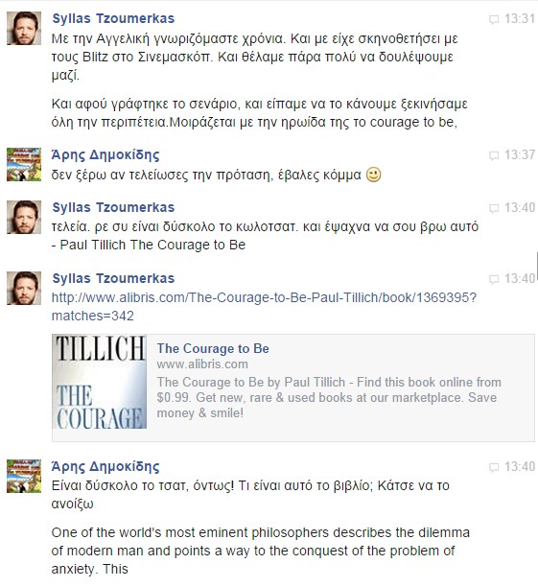This screenshot has height=587, width=538.
Task: Open Syllas Tzoumerkas name on first message
Action: [x=113, y=18]
